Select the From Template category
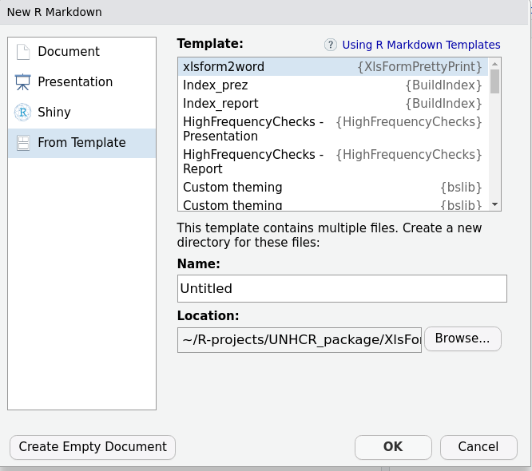This screenshot has height=471, width=532. tap(81, 143)
